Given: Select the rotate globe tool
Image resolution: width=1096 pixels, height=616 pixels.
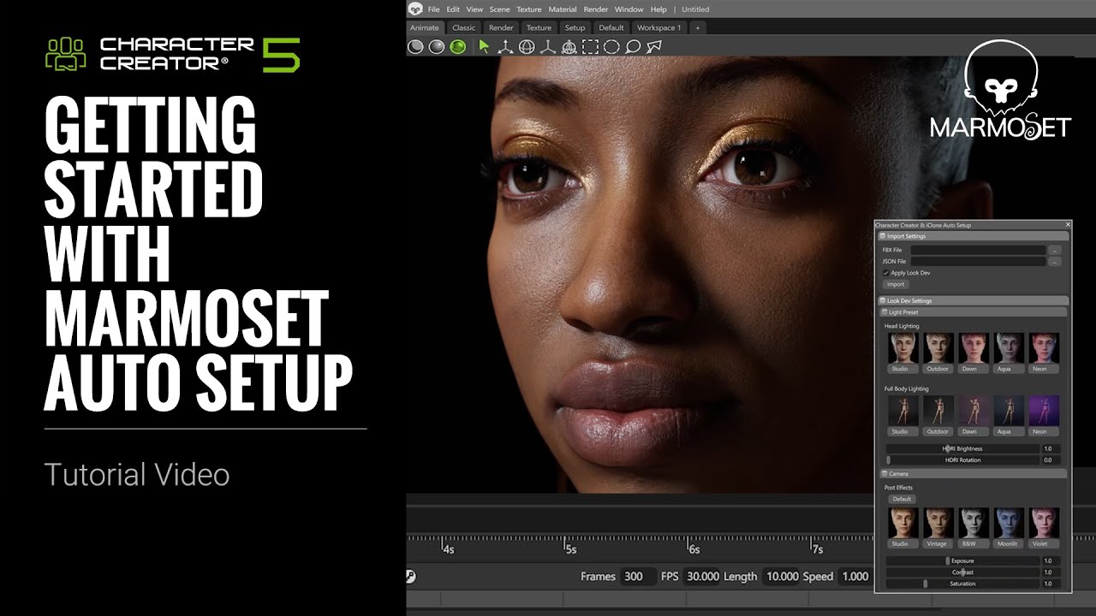Looking at the screenshot, I should 527,47.
